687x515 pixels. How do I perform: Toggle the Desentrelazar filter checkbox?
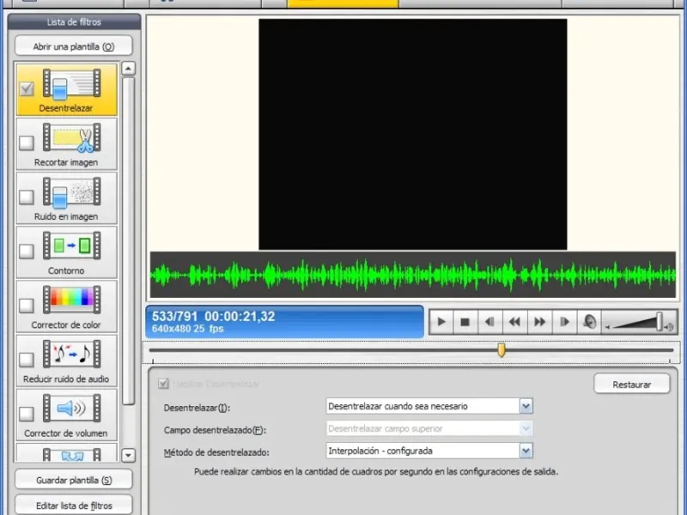(x=27, y=89)
